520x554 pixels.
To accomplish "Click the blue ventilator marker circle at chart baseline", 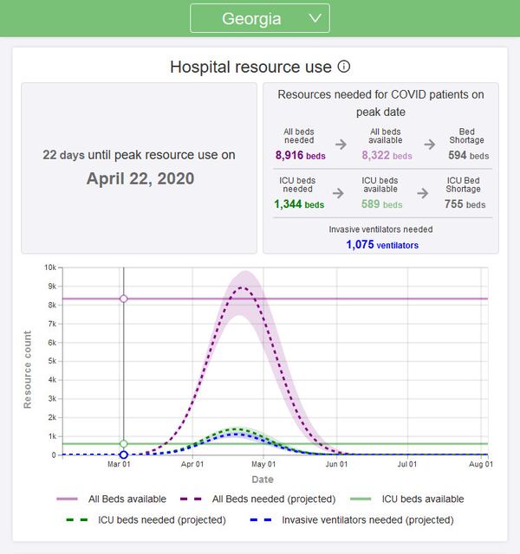I will [x=124, y=454].
